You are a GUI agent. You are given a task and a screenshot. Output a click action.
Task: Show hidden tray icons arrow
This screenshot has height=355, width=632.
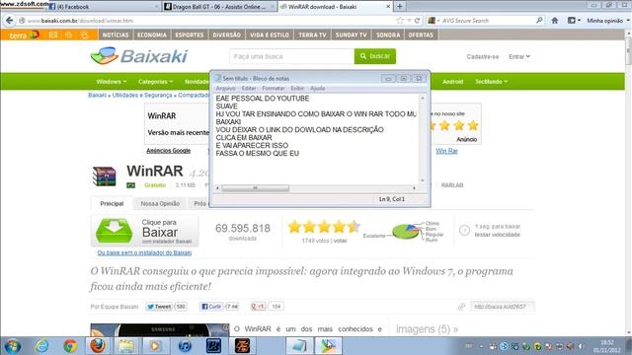[481, 346]
